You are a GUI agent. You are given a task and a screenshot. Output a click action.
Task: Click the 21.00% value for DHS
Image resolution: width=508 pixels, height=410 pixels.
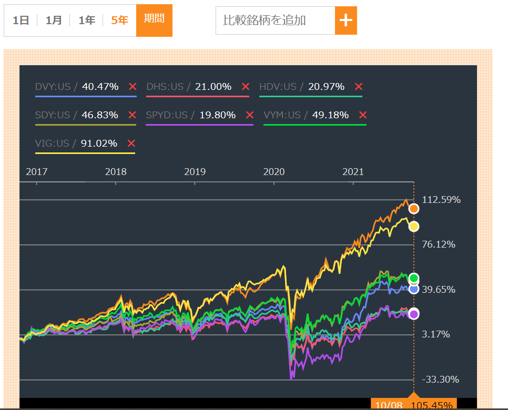pyautogui.click(x=213, y=87)
